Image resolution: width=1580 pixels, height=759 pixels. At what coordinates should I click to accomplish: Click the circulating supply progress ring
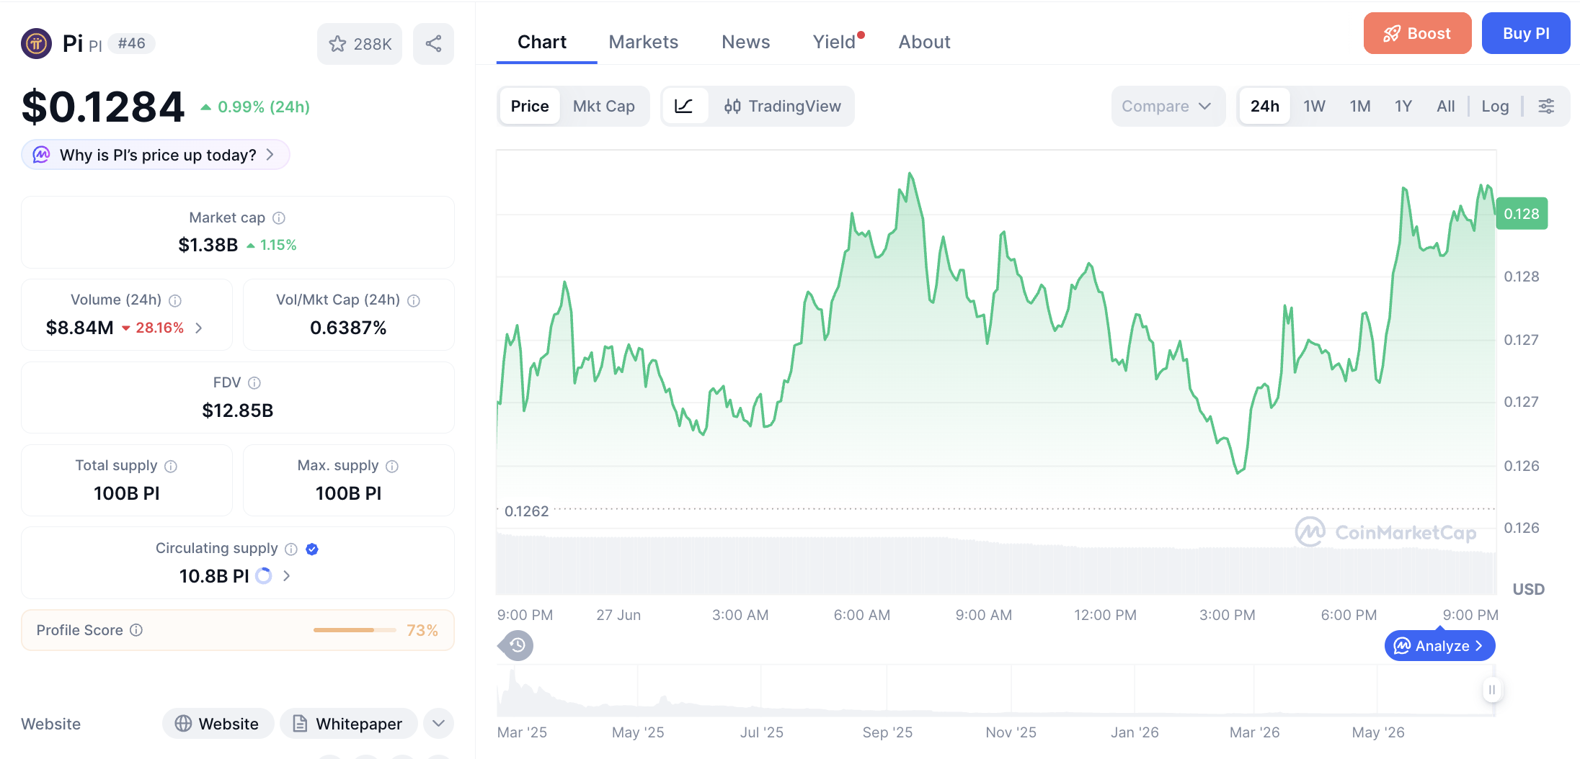click(x=264, y=576)
